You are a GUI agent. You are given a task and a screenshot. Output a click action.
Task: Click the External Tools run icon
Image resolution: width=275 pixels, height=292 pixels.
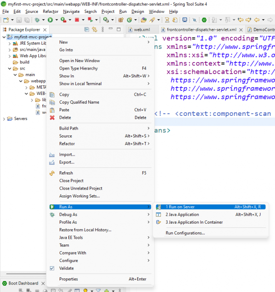[x=106, y=20]
